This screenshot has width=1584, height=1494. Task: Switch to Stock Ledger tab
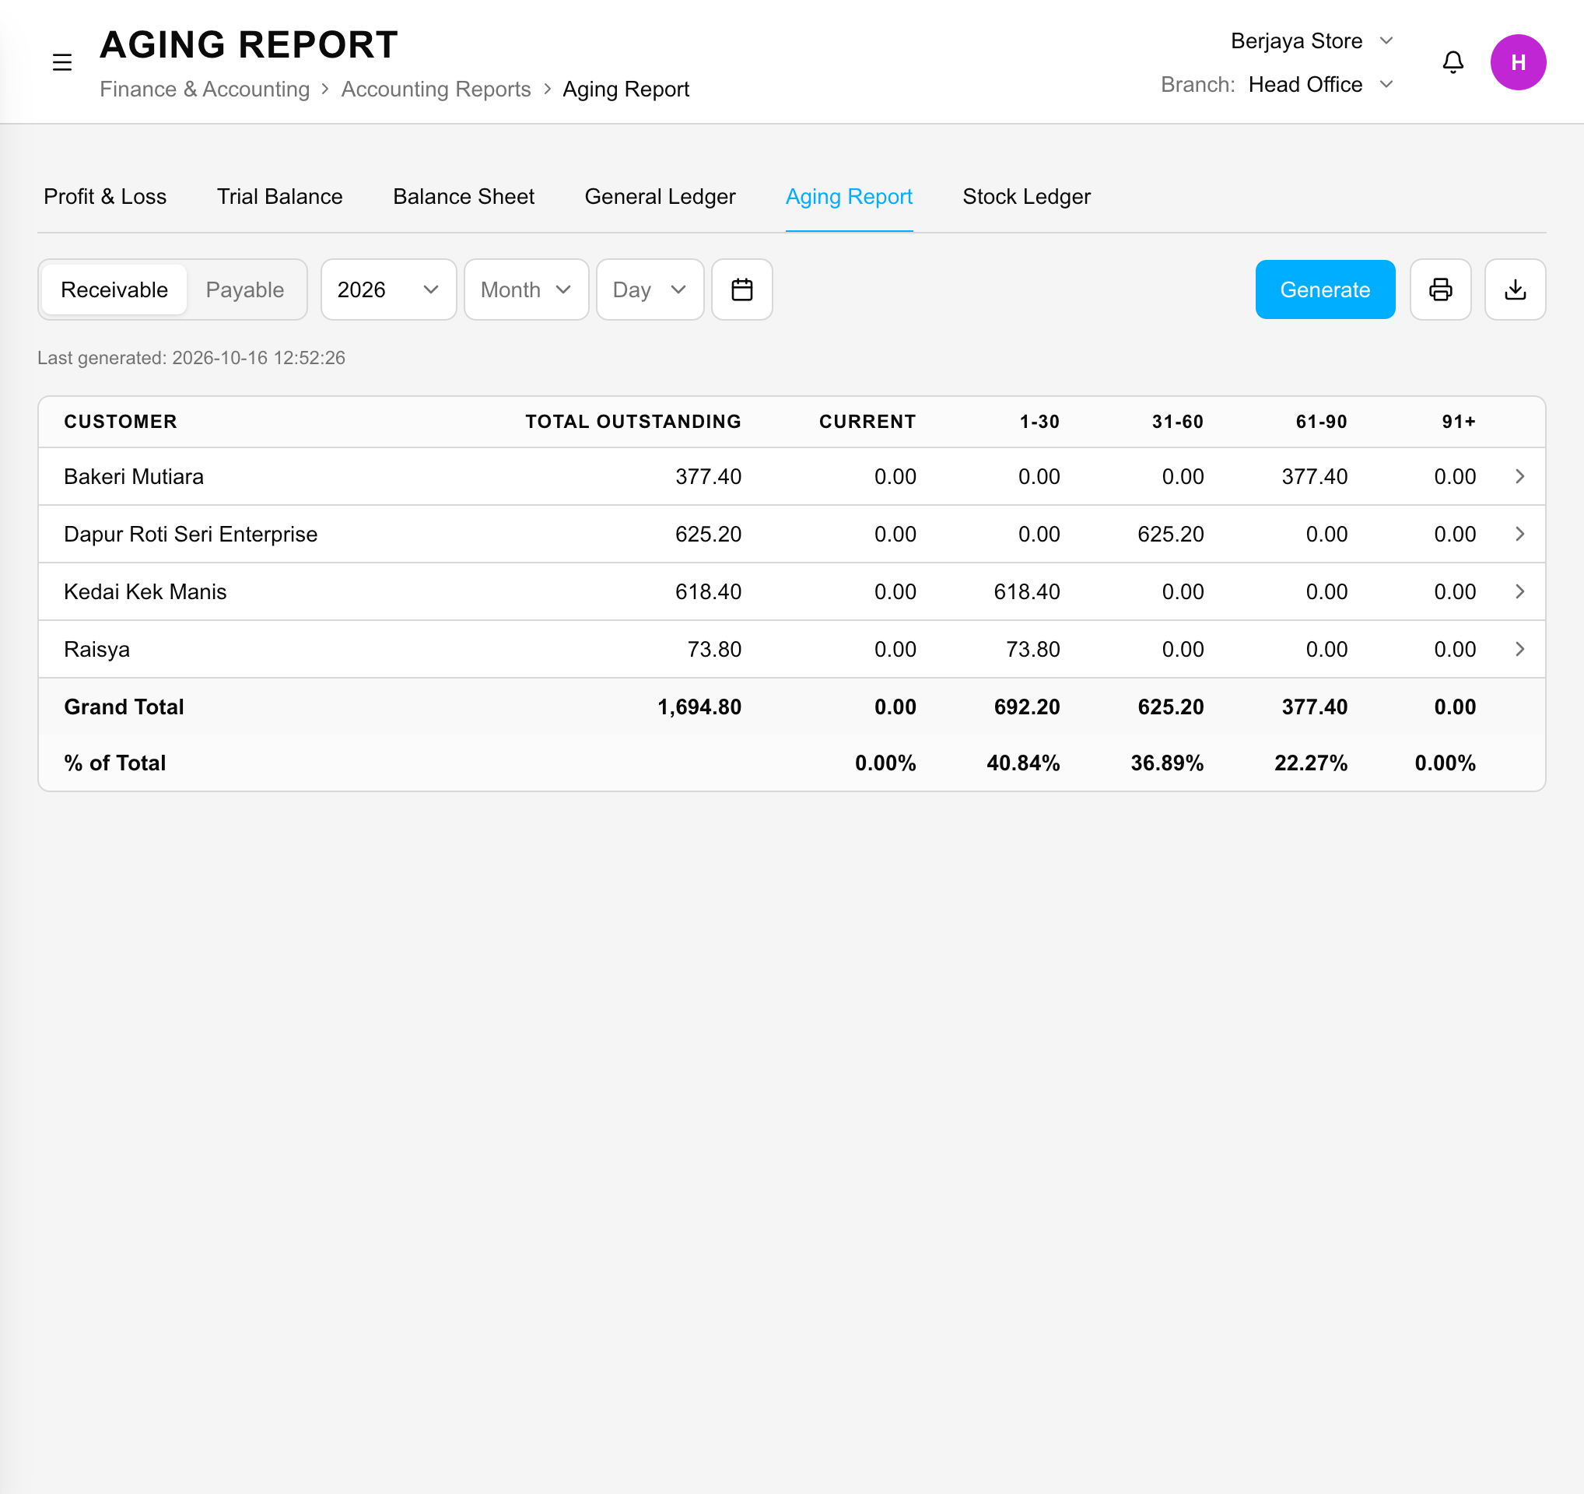pyautogui.click(x=1026, y=197)
